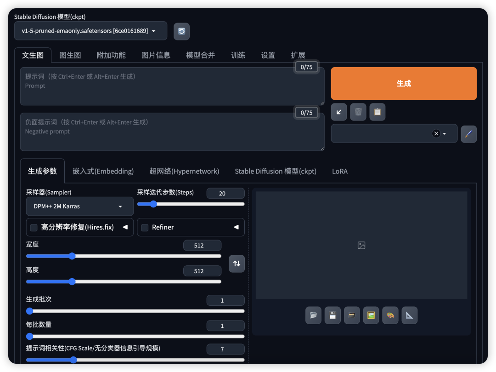Screen dimensions: 496x372
Task: Open the prompt styles dropdown arrow
Action: pyautogui.click(x=445, y=134)
